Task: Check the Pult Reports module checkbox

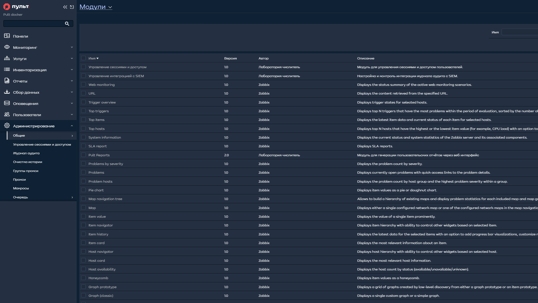Action: point(84,155)
